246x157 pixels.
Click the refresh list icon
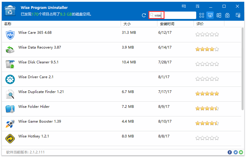click(144, 15)
